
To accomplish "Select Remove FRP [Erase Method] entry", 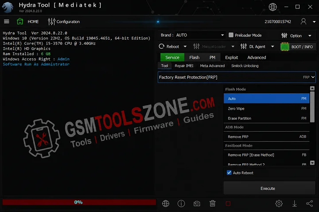I will click(x=267, y=155).
